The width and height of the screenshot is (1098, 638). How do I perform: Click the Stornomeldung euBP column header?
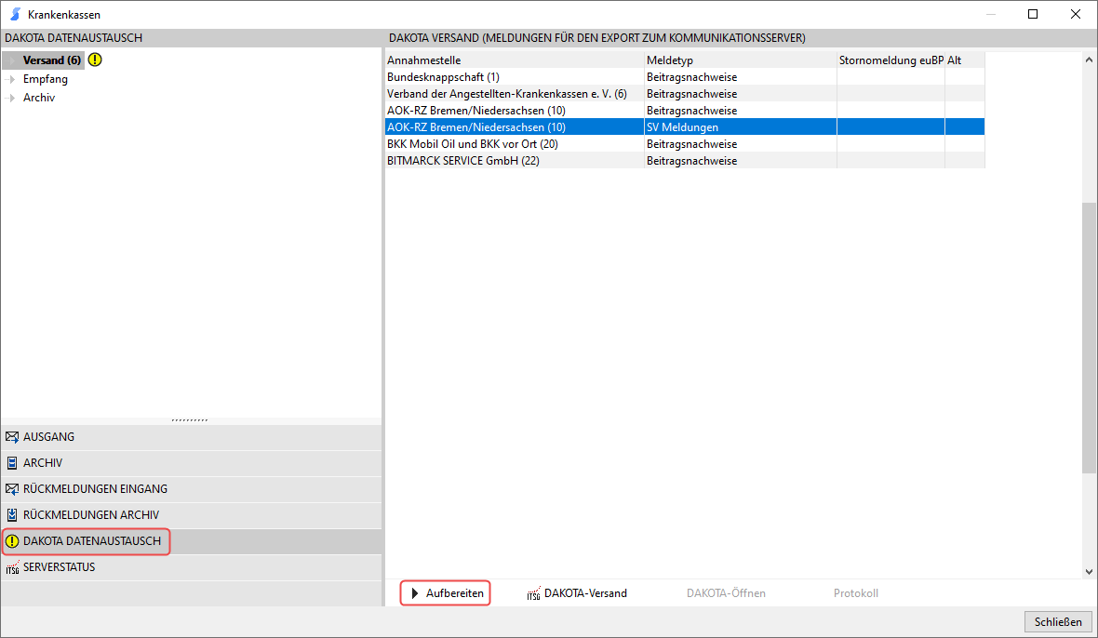(890, 60)
